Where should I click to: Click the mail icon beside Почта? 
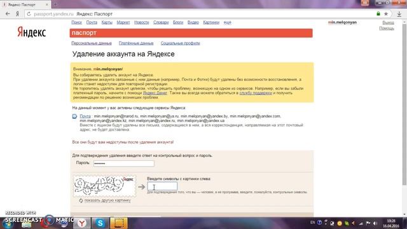74,116
